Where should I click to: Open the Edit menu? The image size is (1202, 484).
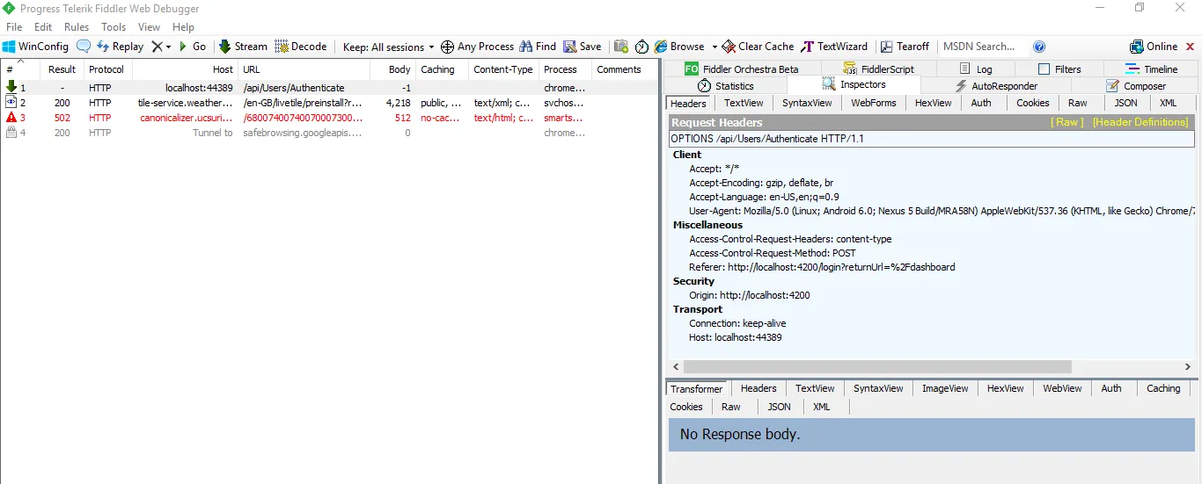coord(43,27)
